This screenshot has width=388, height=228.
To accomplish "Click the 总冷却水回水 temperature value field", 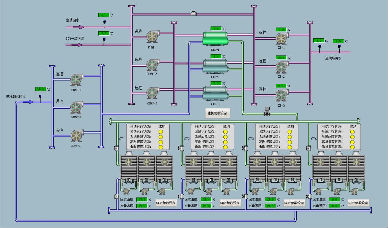I will [40, 89].
